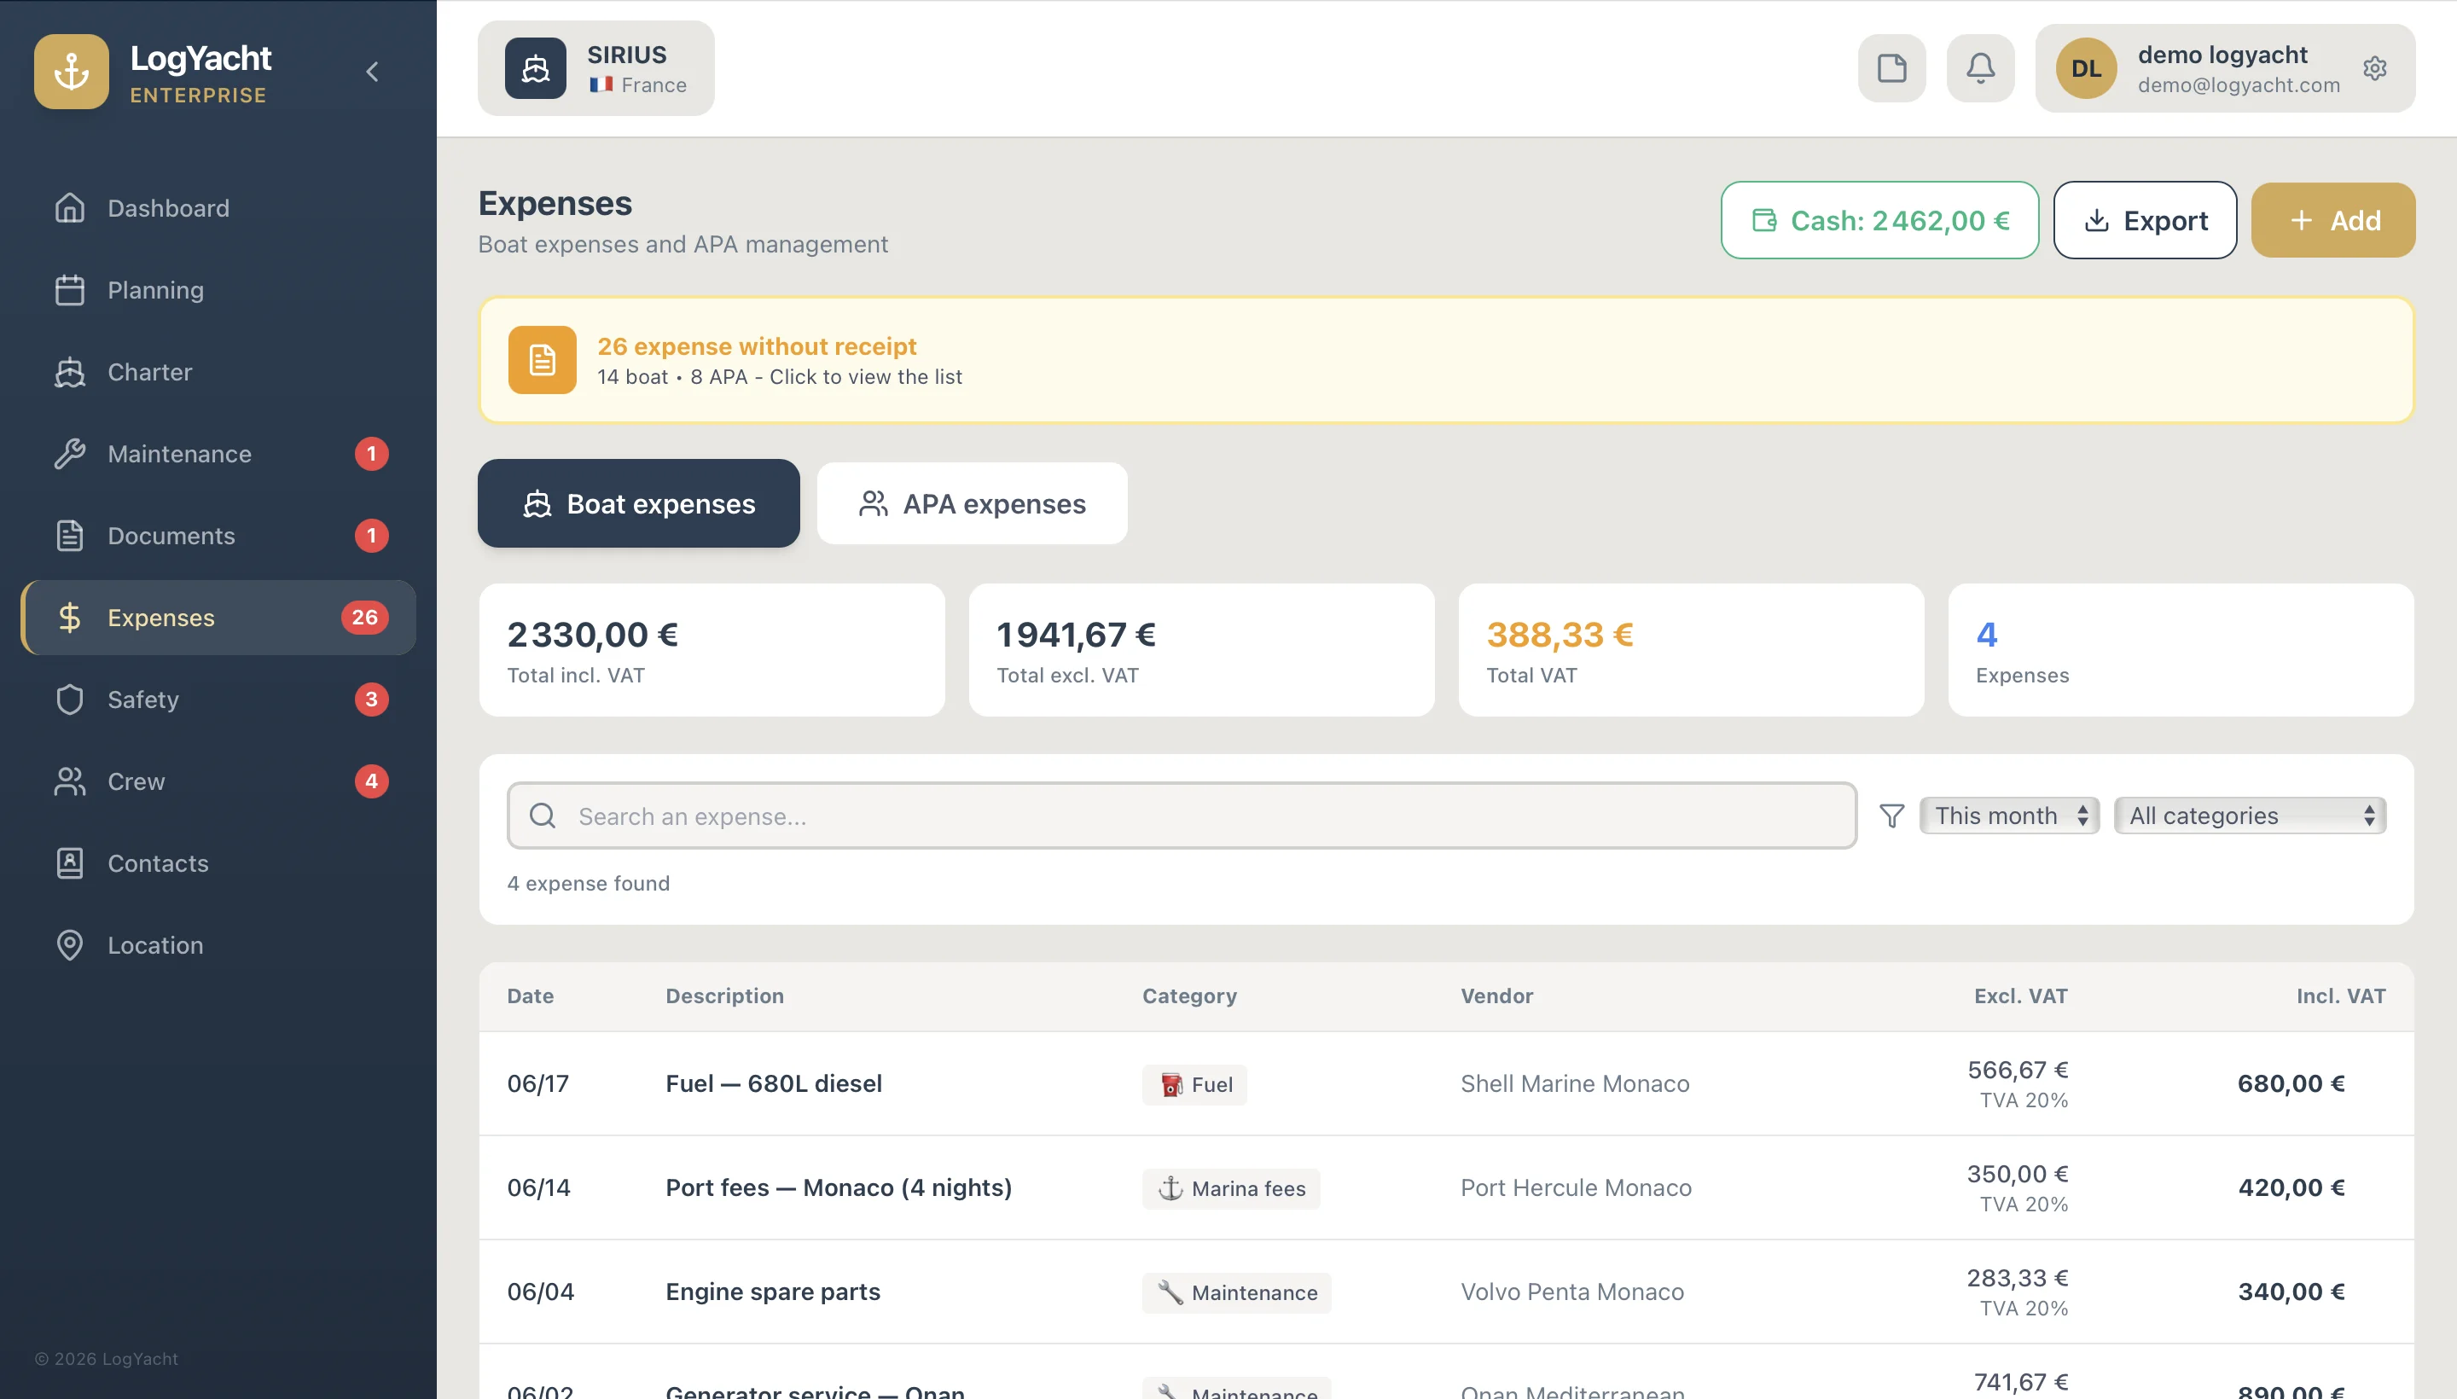Open the Engine spare parts expense
Screen dimensions: 2457x1399
1446,1292
